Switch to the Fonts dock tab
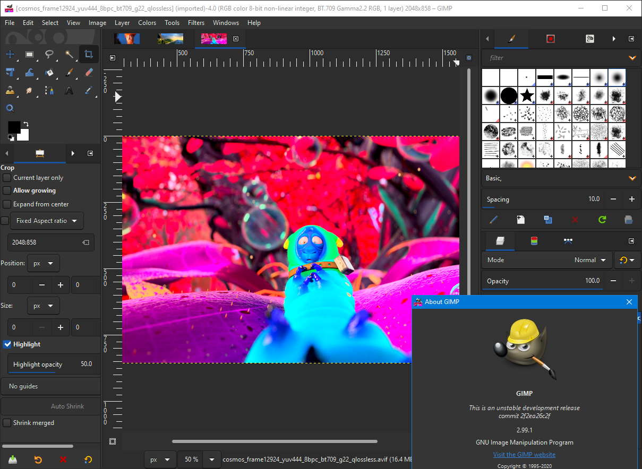The image size is (642, 469). tap(589, 39)
